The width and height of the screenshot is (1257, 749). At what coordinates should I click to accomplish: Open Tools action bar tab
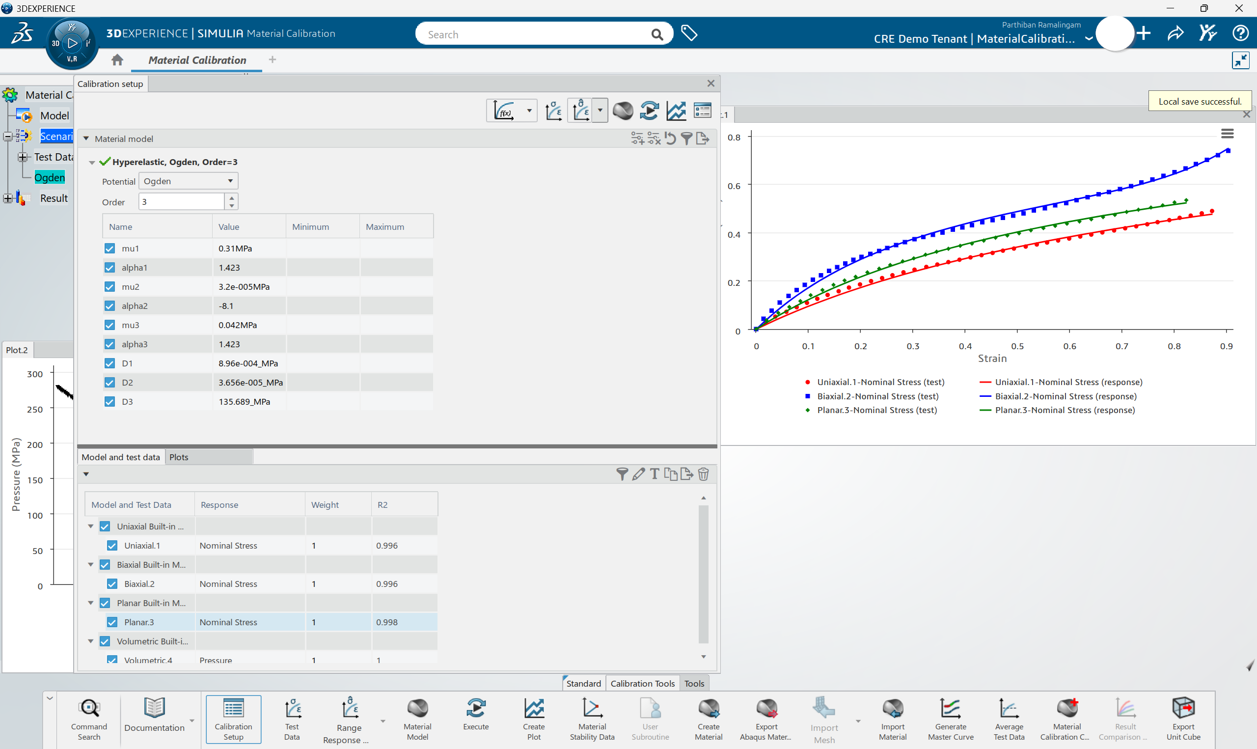click(x=694, y=683)
